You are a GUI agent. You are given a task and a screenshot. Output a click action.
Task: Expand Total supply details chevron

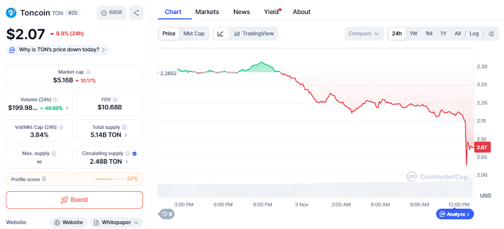pyautogui.click(x=125, y=135)
